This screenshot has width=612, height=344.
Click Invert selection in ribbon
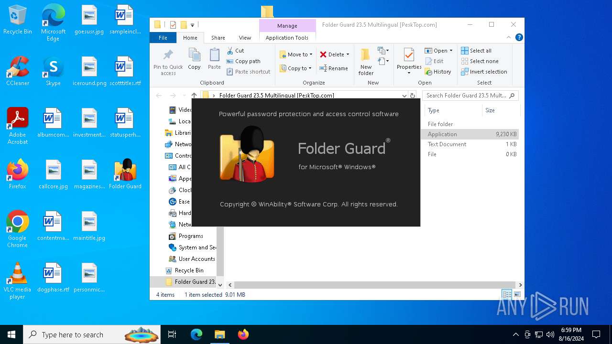point(484,72)
